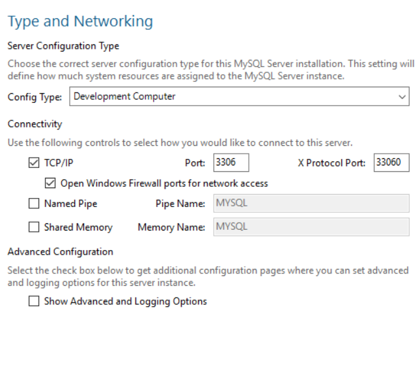Click the 'Config Type:' label
This screenshot has width=420, height=377.
tap(35, 98)
